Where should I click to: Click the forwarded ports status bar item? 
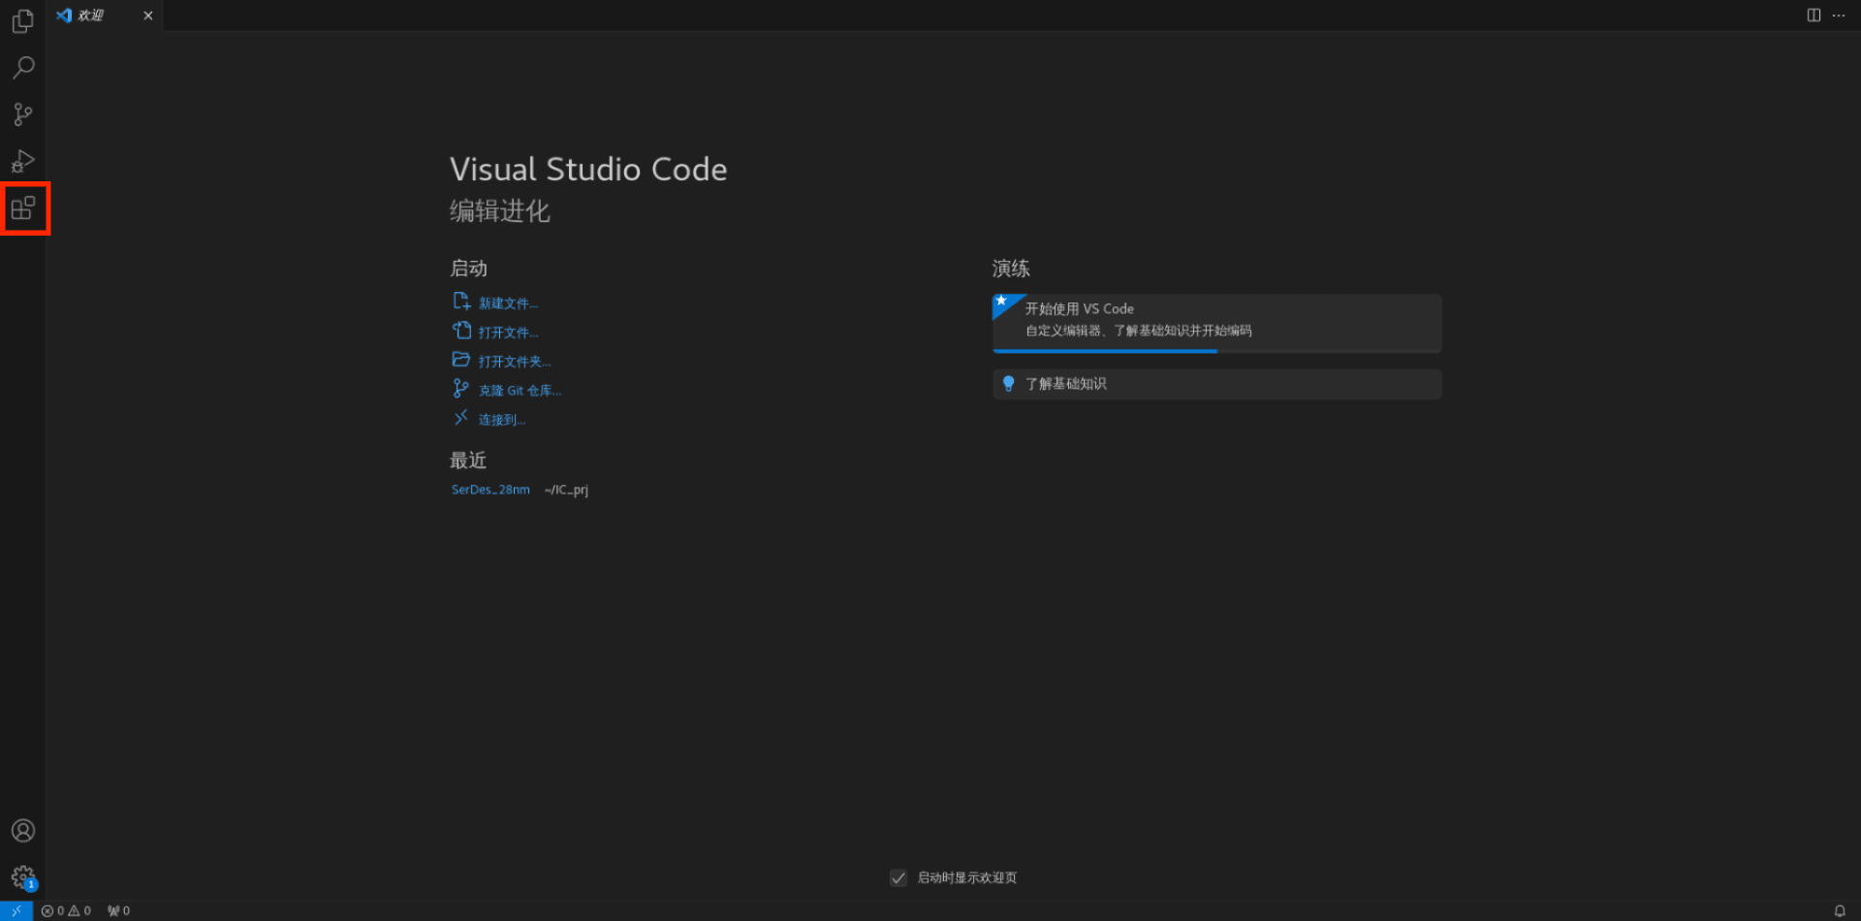click(118, 910)
